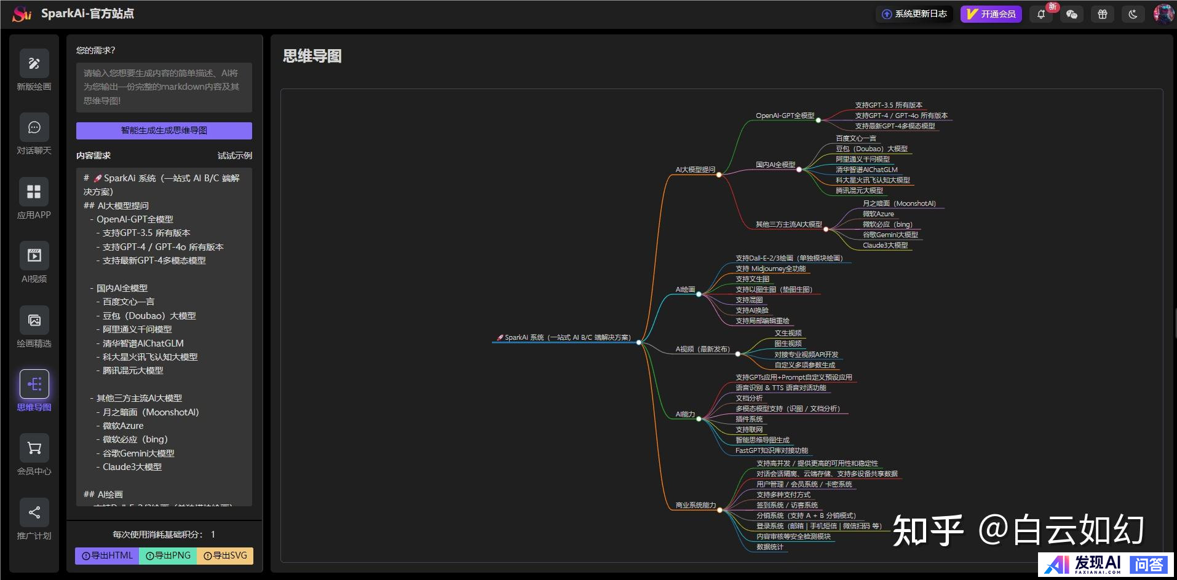Click the 智能生成生成思维导图 button
1177x580 pixels.
coord(164,130)
